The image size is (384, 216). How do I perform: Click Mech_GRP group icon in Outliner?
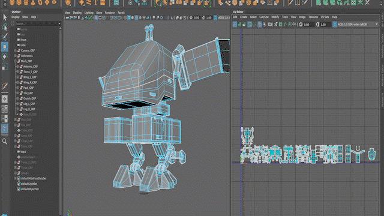19,61
